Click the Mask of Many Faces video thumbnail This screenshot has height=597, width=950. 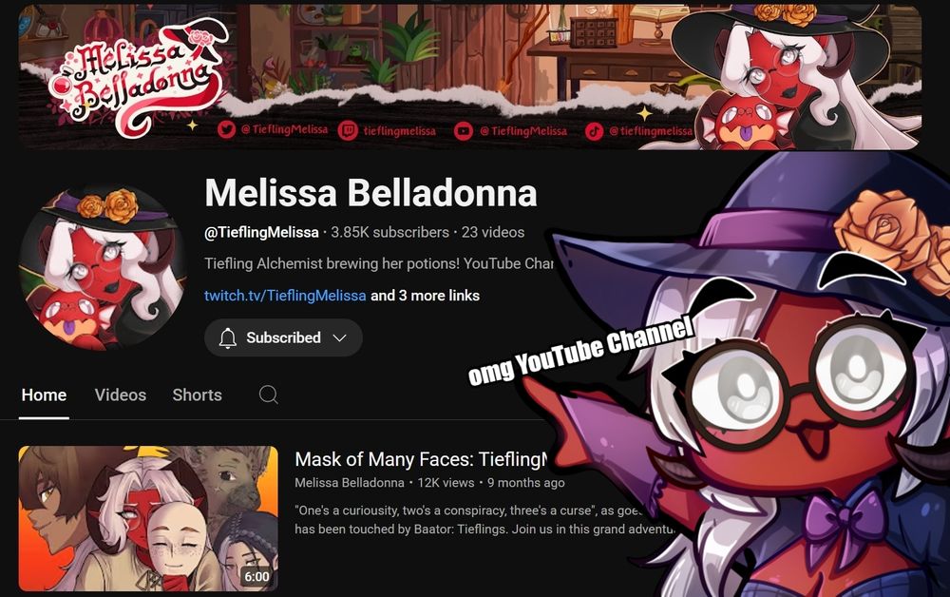148,518
